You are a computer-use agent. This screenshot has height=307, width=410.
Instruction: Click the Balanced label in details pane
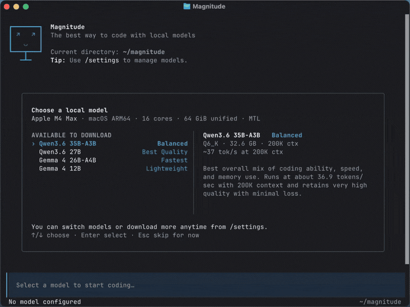[x=287, y=135]
